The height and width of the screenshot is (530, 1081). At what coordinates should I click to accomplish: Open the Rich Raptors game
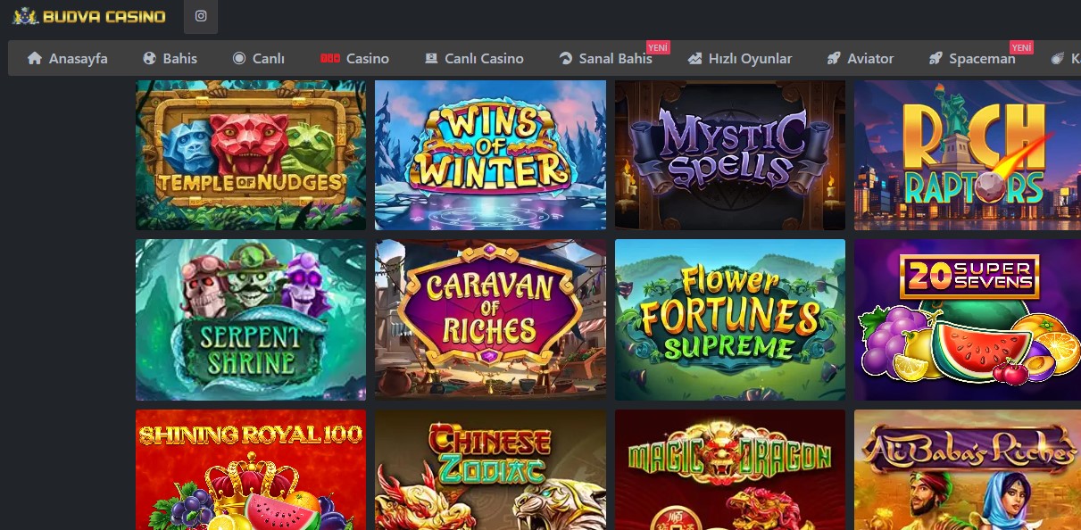[968, 155]
